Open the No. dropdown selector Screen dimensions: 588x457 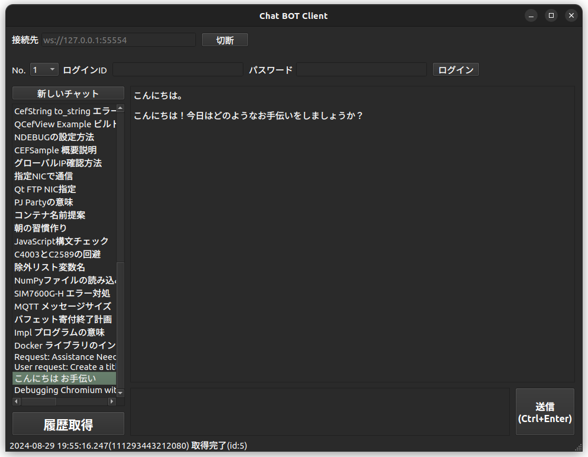pyautogui.click(x=44, y=70)
